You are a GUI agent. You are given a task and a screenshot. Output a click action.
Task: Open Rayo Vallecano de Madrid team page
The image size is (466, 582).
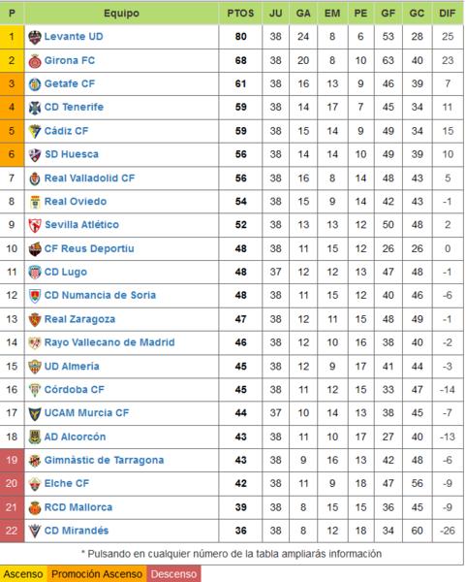(109, 342)
